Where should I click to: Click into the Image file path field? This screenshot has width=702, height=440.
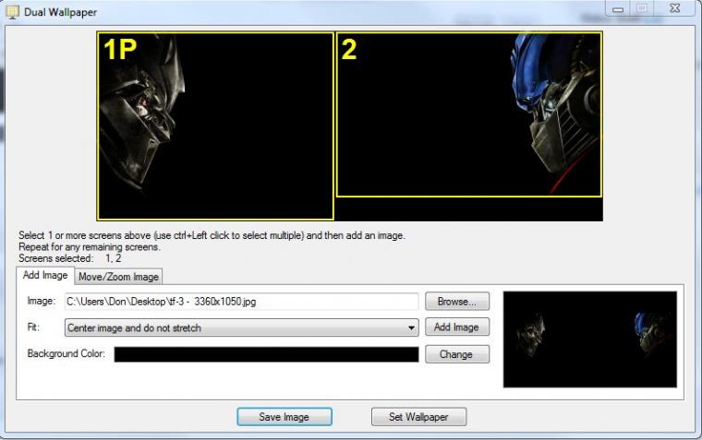pyautogui.click(x=242, y=302)
